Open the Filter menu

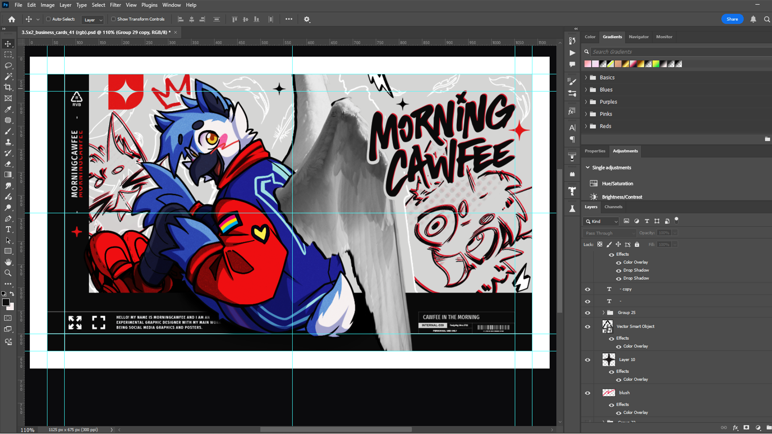click(x=115, y=5)
